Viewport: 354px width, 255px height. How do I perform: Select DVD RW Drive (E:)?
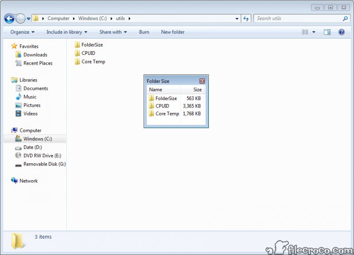42,156
